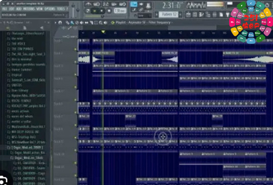Select the Select marquee tool
273x185 pixels.
(x=96, y=22)
